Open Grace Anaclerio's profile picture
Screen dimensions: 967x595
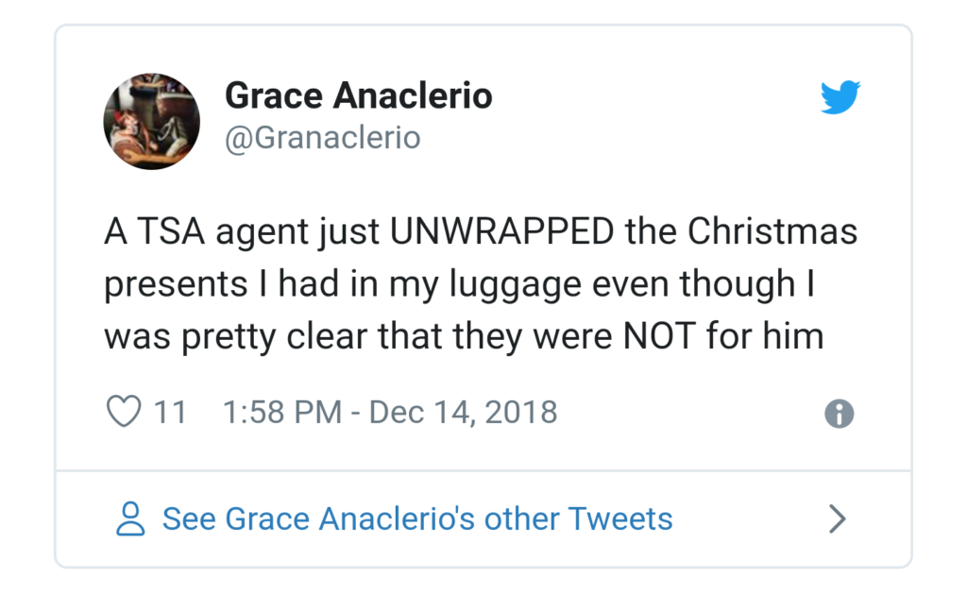pyautogui.click(x=152, y=122)
